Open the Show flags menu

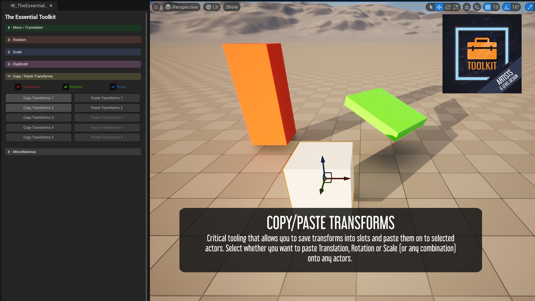(x=232, y=7)
